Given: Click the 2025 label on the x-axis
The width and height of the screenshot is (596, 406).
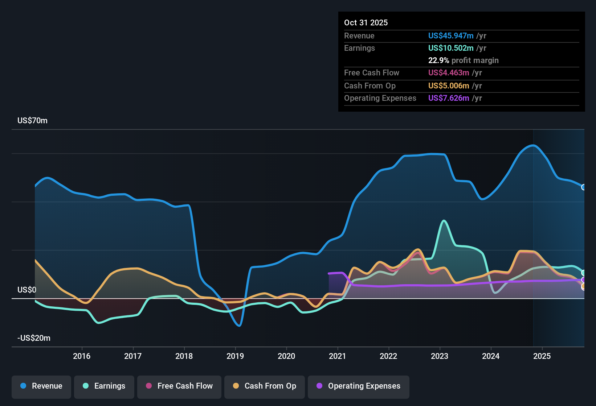Looking at the screenshot, I should (542, 356).
